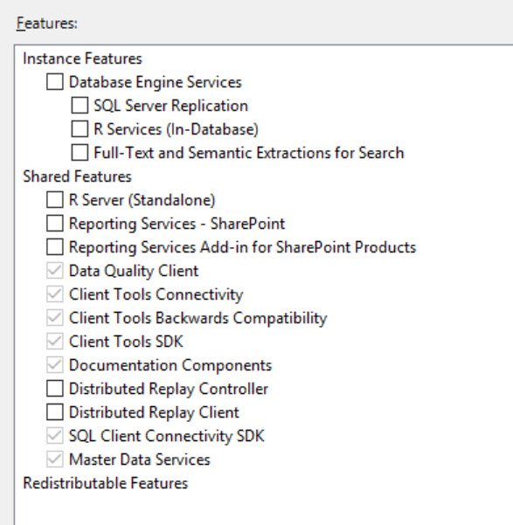Select the Redistributable Features heading

[x=105, y=483]
